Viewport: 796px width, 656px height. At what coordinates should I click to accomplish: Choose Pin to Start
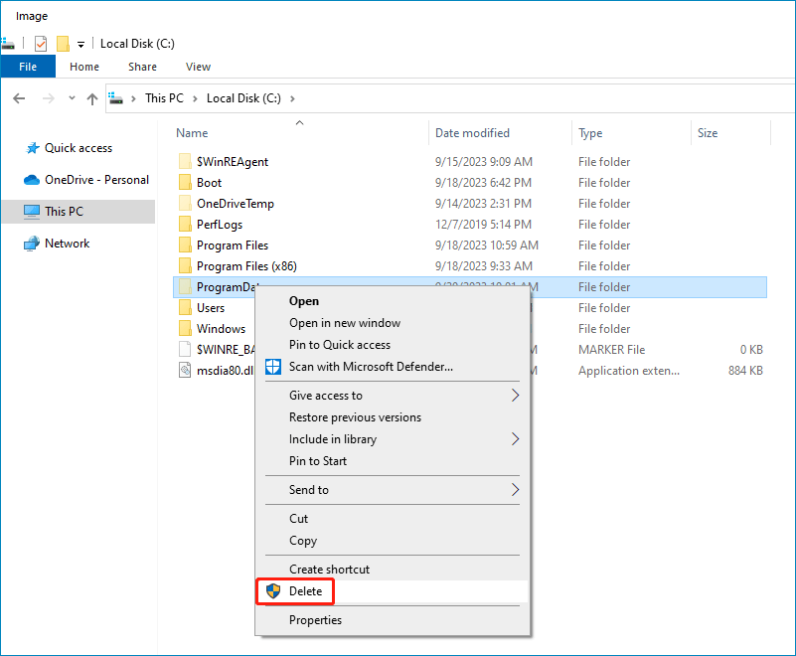pyautogui.click(x=392, y=461)
